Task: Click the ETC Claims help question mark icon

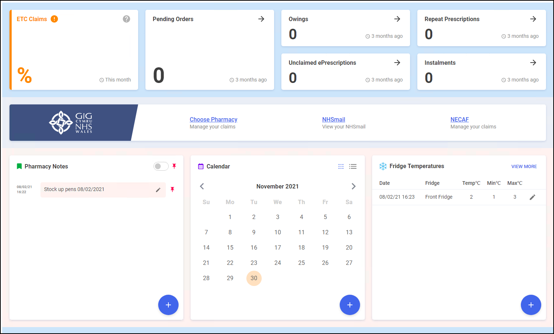Action: [x=126, y=19]
